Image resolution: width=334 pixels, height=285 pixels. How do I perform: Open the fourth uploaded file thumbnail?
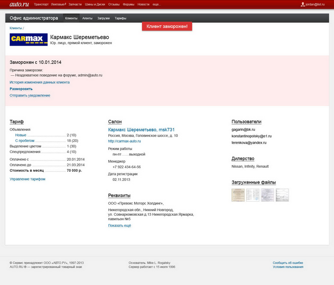pyautogui.click(x=282, y=195)
